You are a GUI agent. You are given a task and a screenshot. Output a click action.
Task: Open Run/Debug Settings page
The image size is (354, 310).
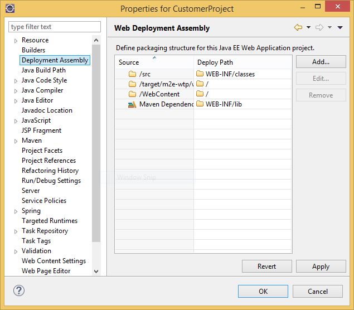[x=51, y=181]
